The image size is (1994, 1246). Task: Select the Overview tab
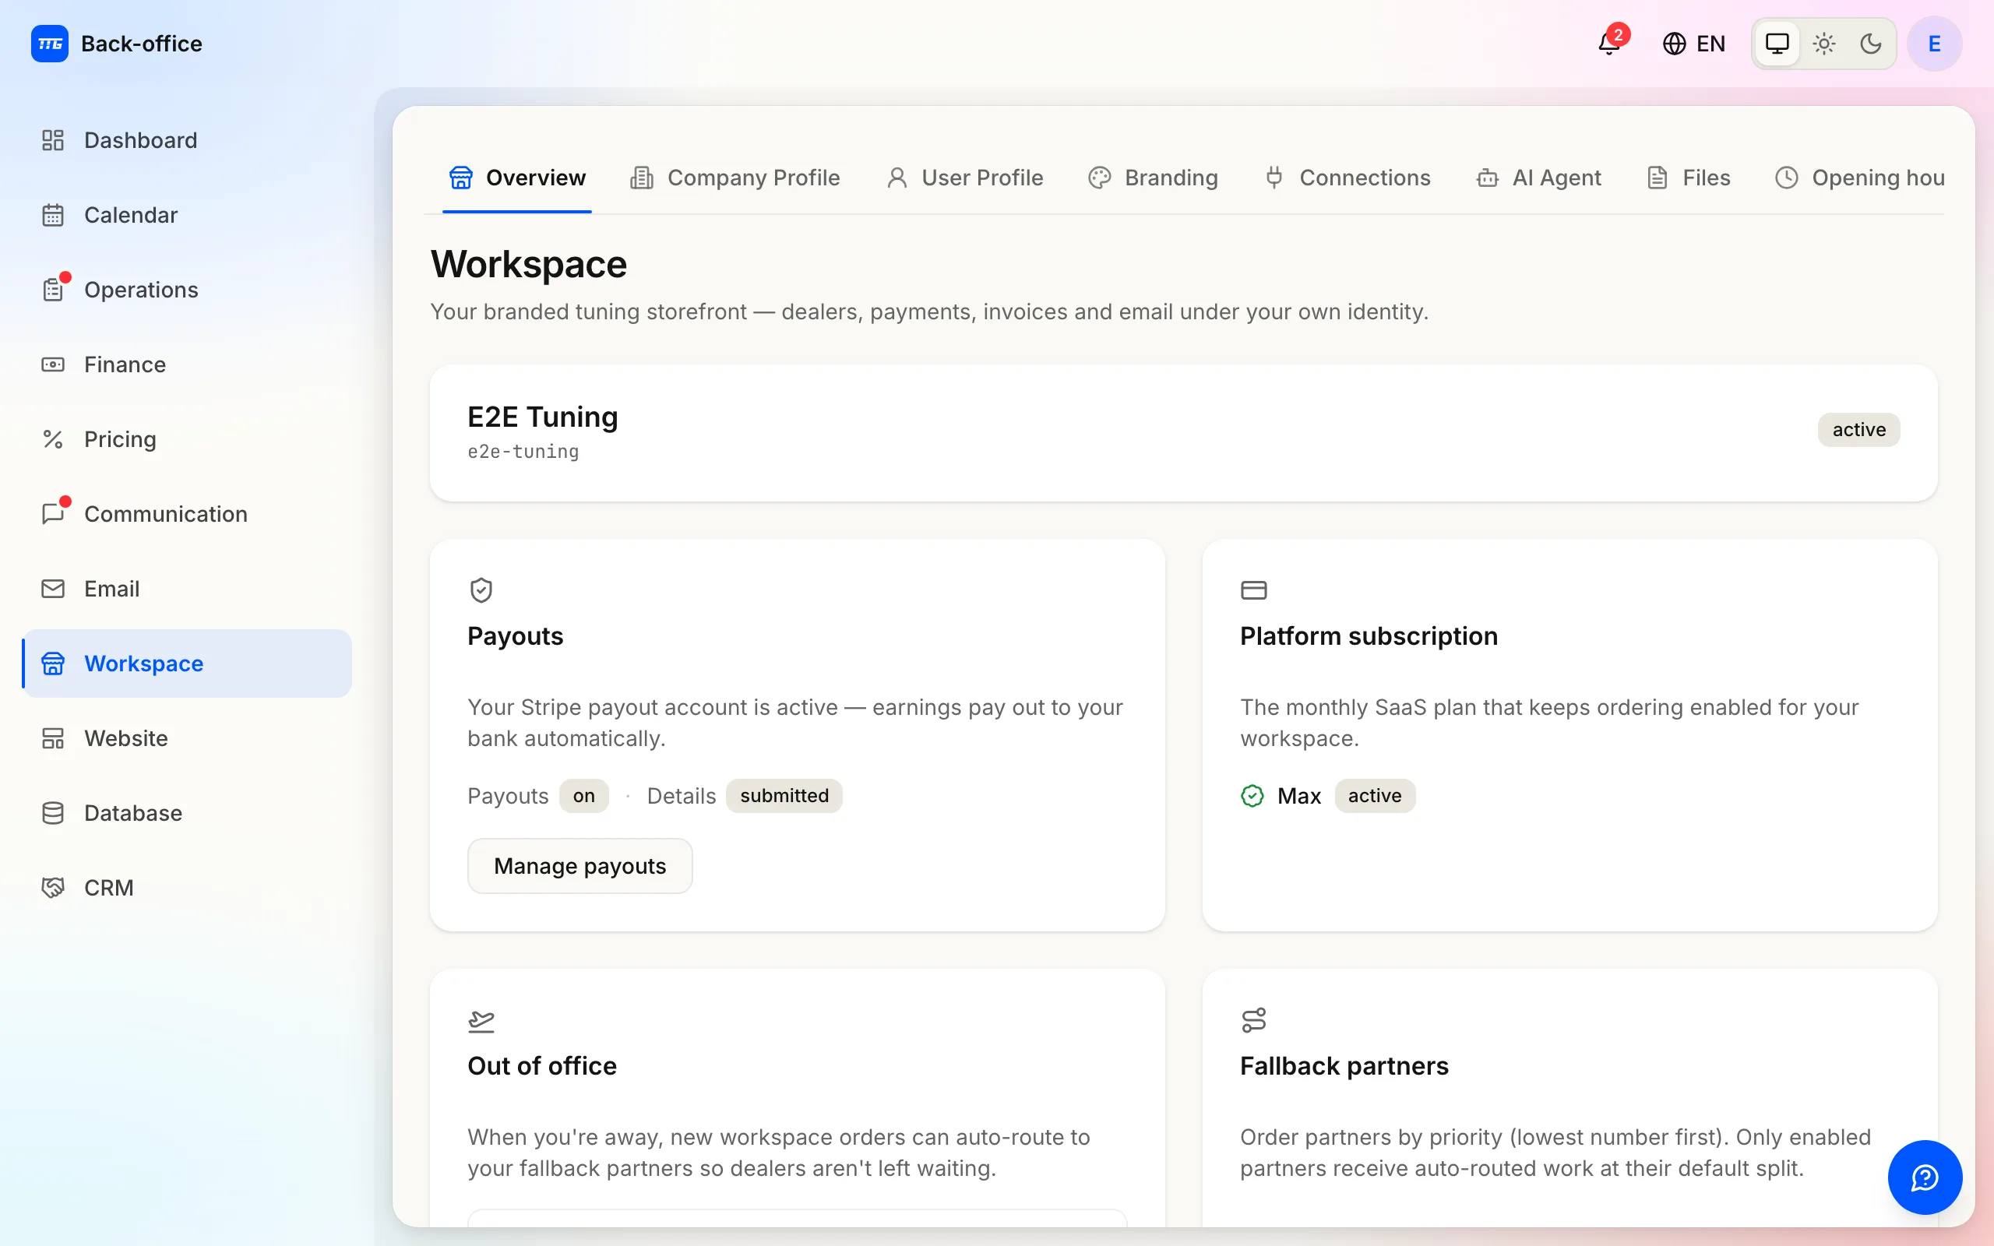(x=516, y=178)
